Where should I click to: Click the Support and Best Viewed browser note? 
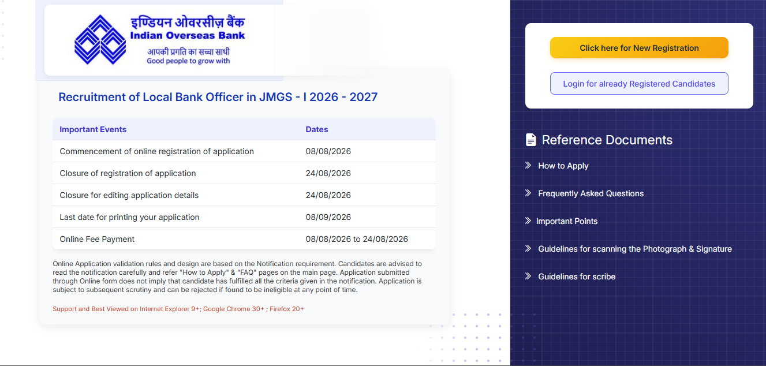(x=178, y=309)
